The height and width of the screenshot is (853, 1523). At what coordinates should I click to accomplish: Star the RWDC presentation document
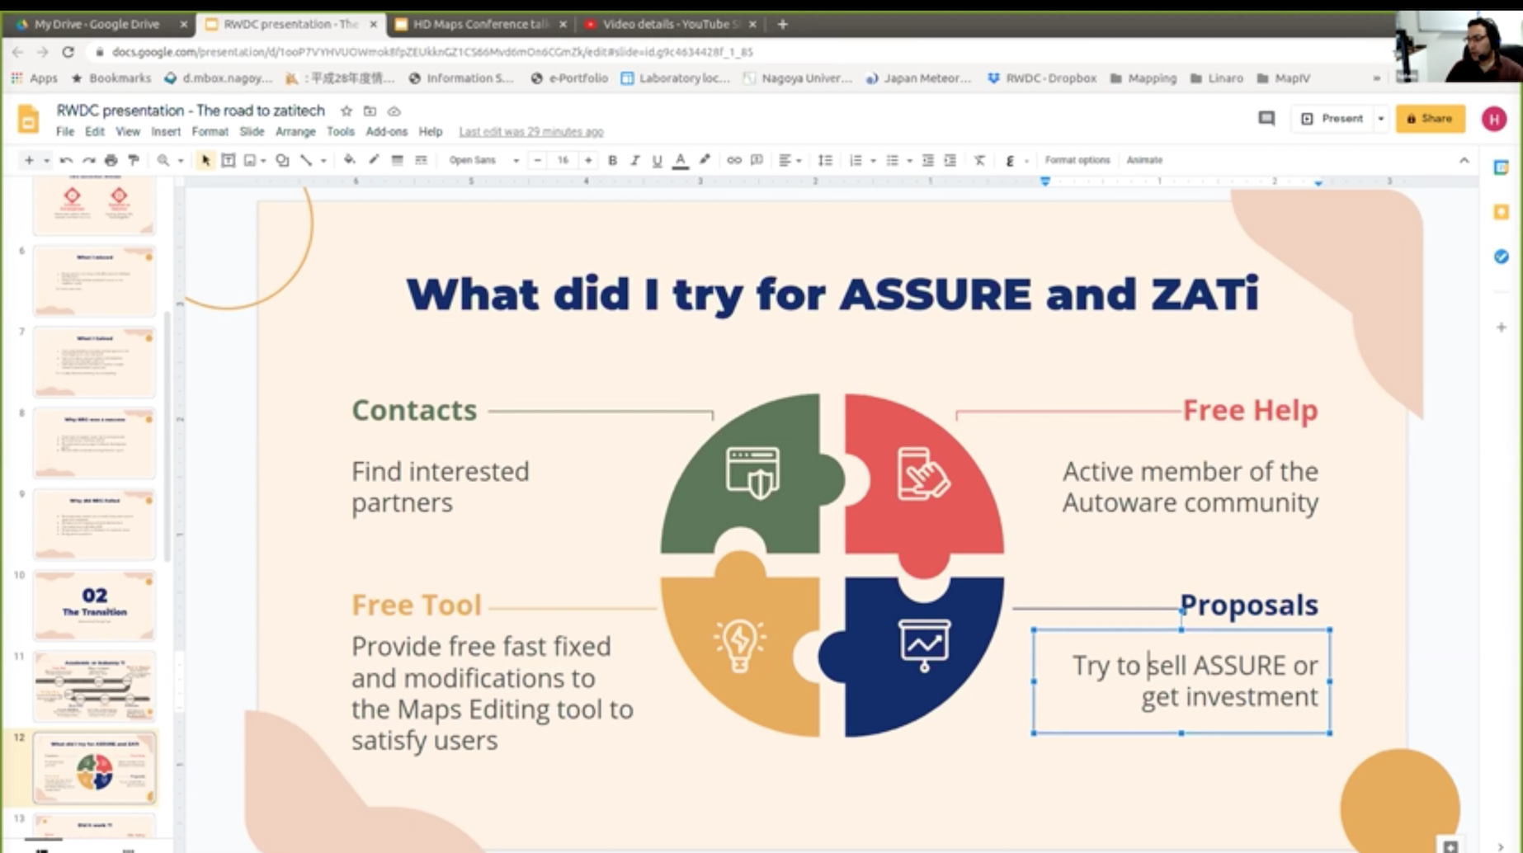pos(347,111)
